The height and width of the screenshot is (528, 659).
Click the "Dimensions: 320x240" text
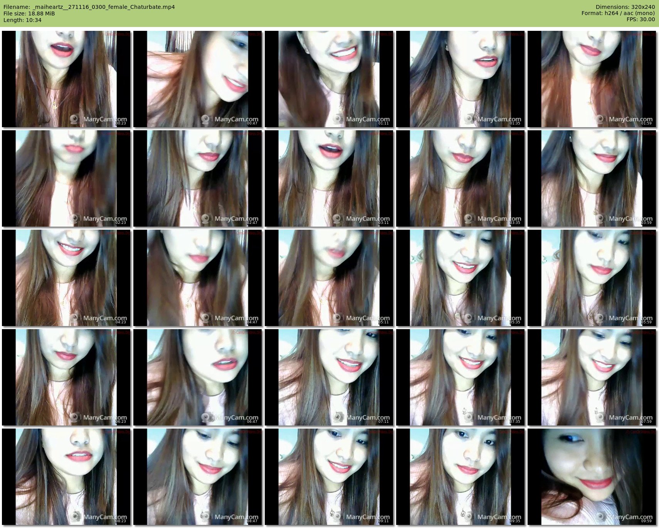pyautogui.click(x=625, y=7)
